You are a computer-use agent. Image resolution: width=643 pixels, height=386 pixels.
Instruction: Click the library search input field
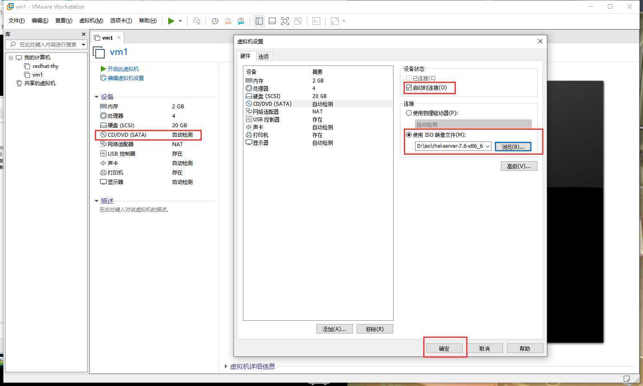click(47, 44)
